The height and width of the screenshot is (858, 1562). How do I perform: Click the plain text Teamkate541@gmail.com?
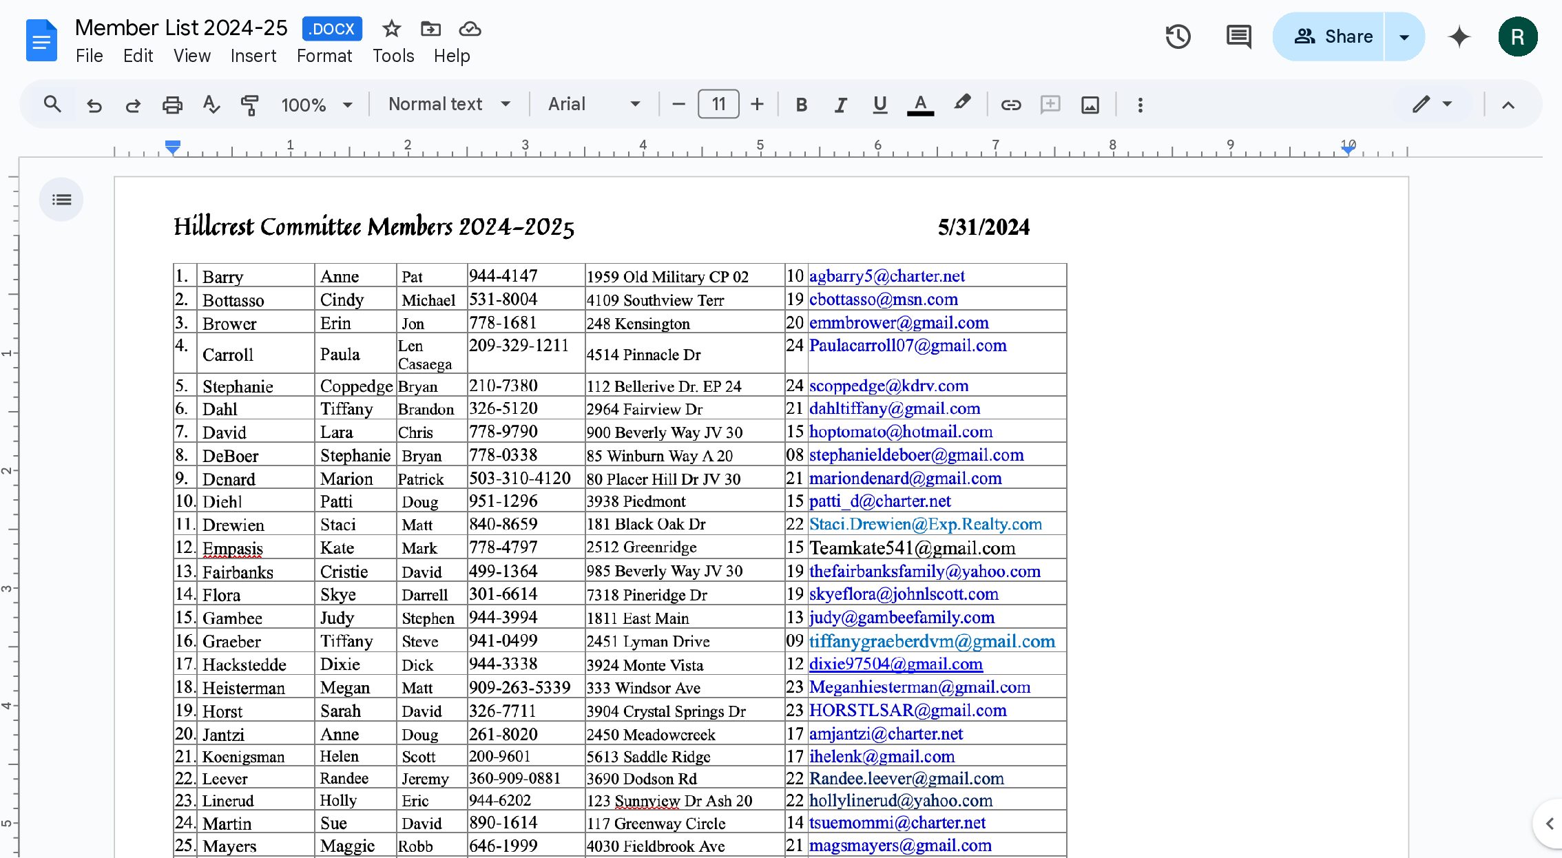pos(913,548)
